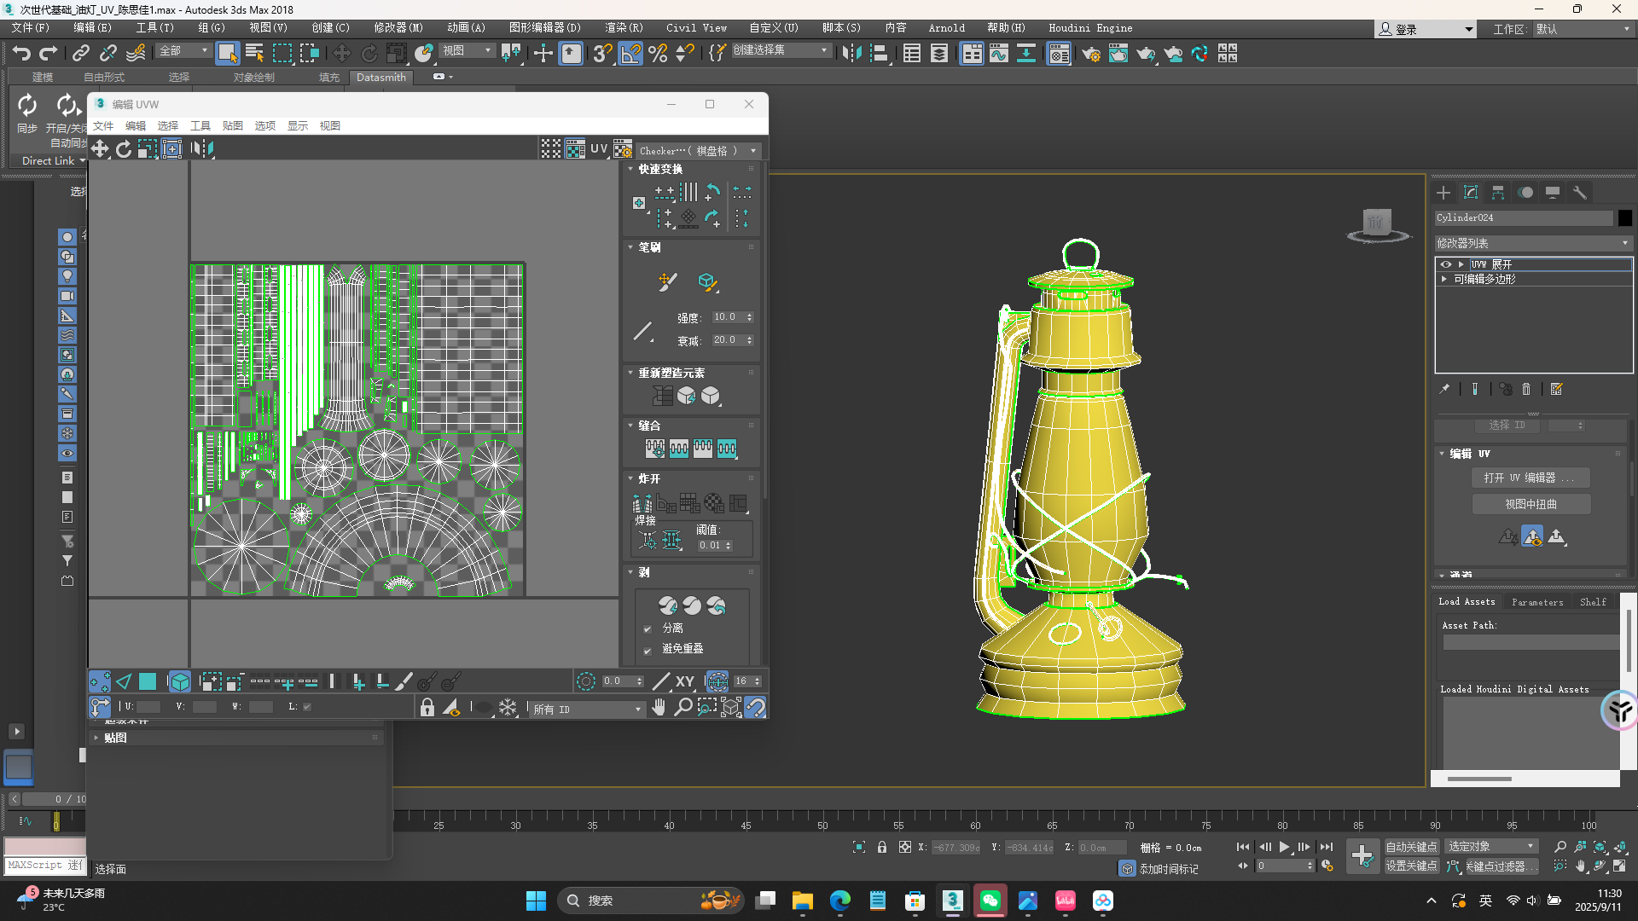Select the Hierarchy panel tab icon

(x=1498, y=193)
